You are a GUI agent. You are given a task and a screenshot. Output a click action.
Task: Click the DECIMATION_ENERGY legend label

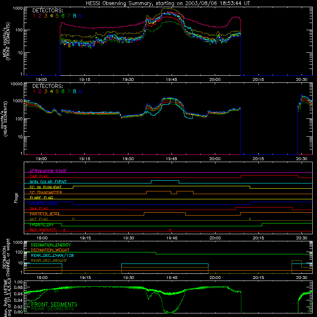51,245
